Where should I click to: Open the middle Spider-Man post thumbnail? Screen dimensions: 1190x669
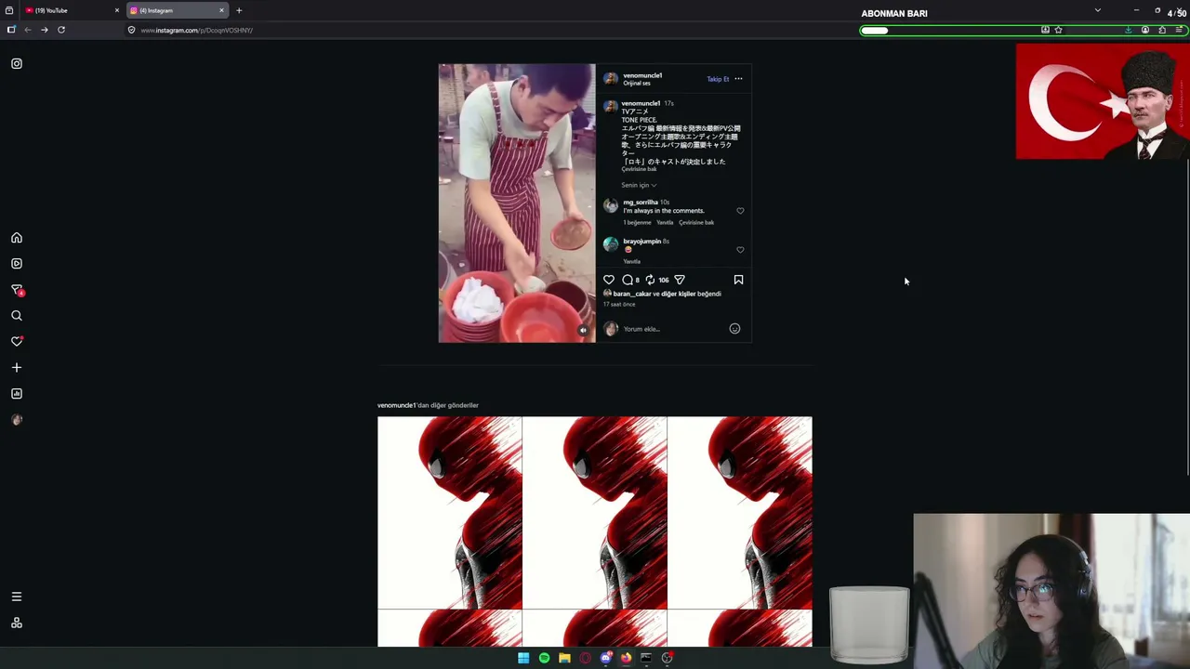[x=595, y=513]
